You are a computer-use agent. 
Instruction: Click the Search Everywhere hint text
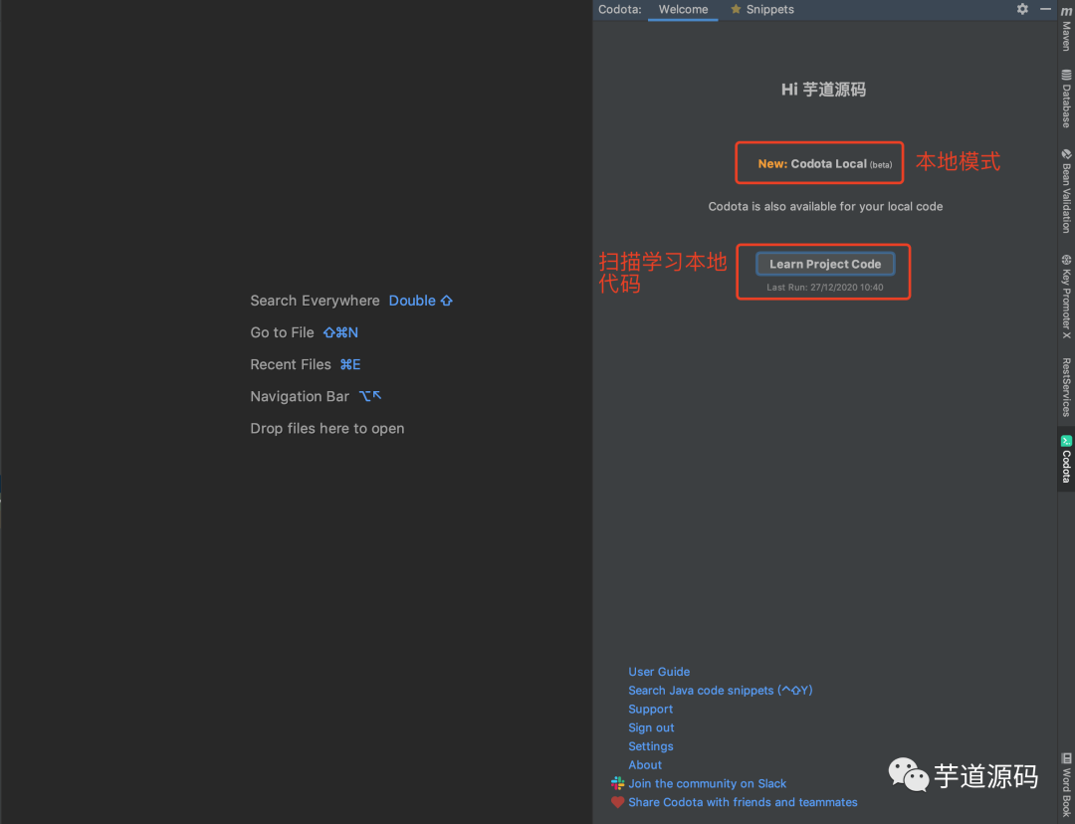(x=315, y=301)
